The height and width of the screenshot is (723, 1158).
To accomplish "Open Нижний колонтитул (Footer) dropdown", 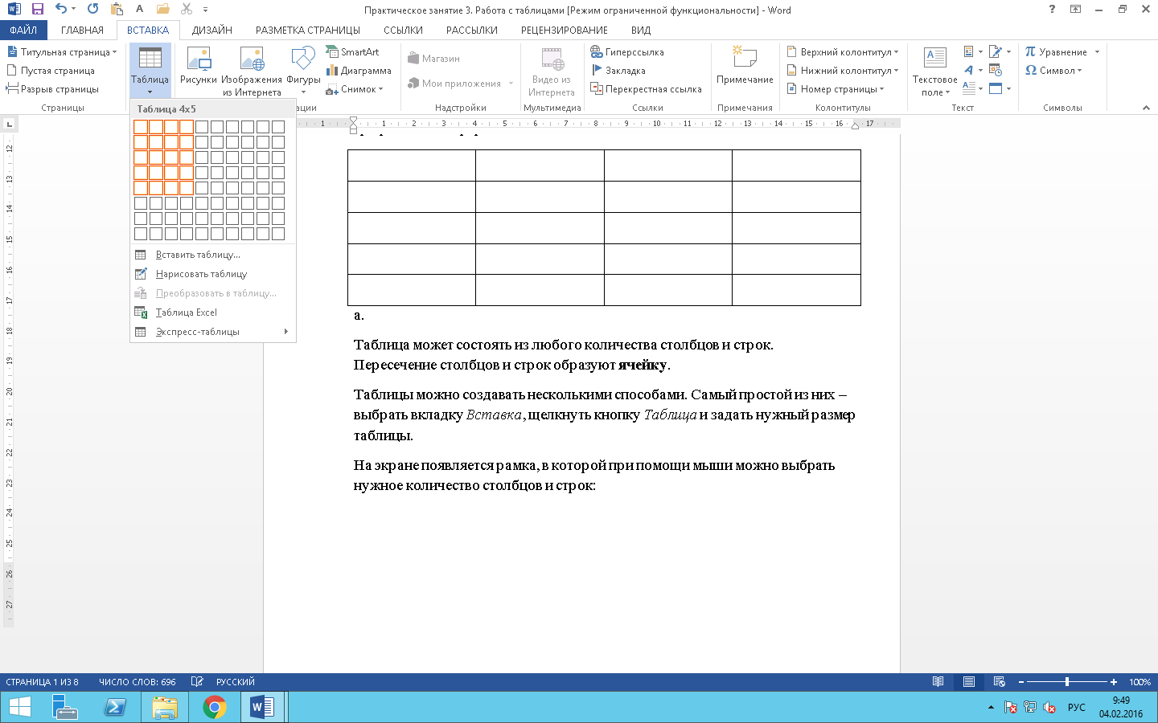I will 843,70.
